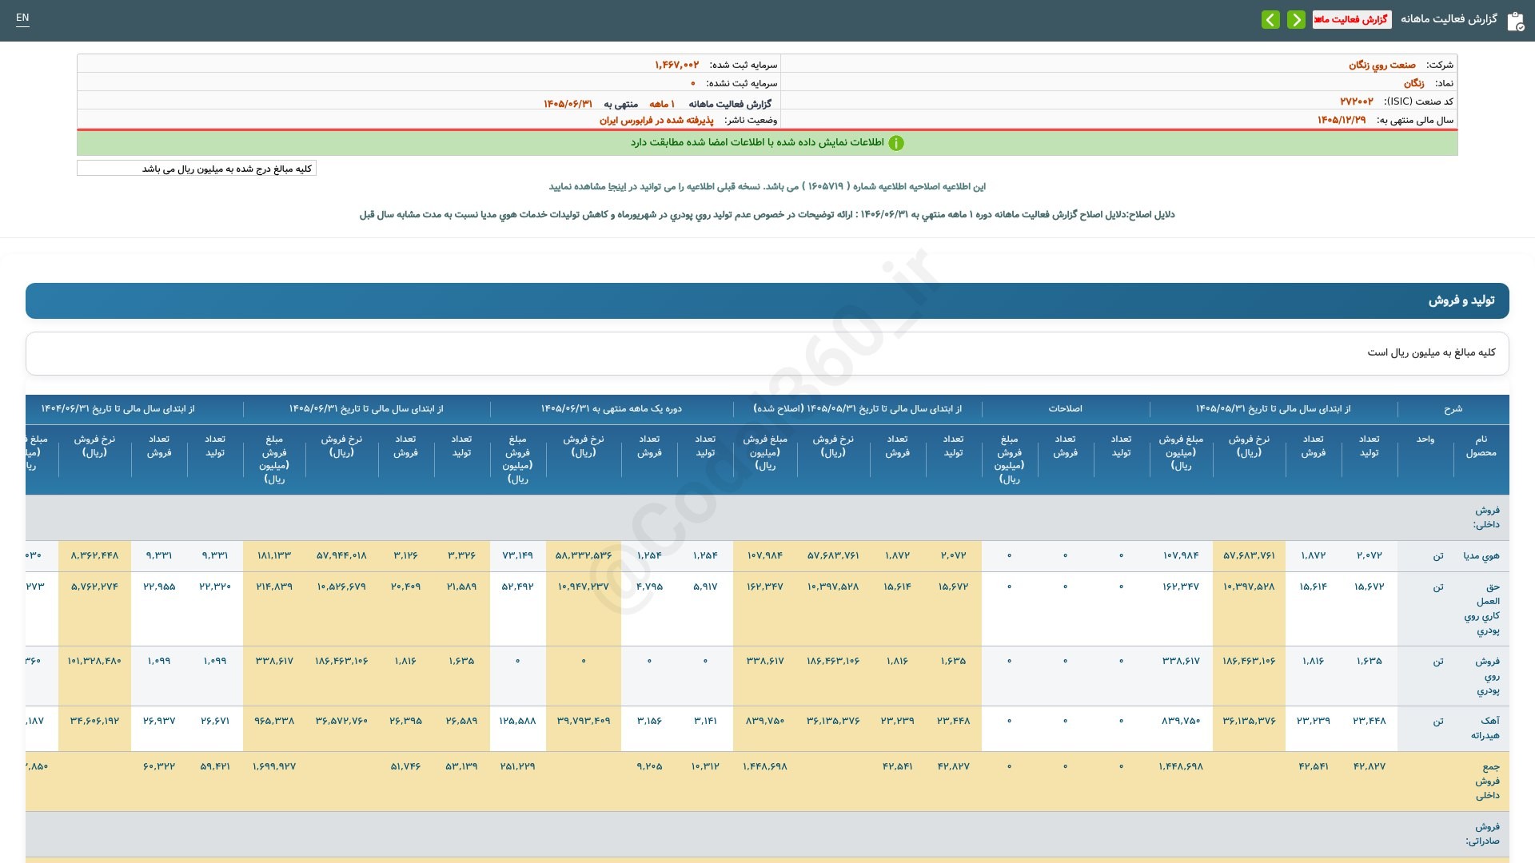Click cell value ۸,۳۶۲,۴۴۸
This screenshot has height=863, width=1535.
click(94, 555)
